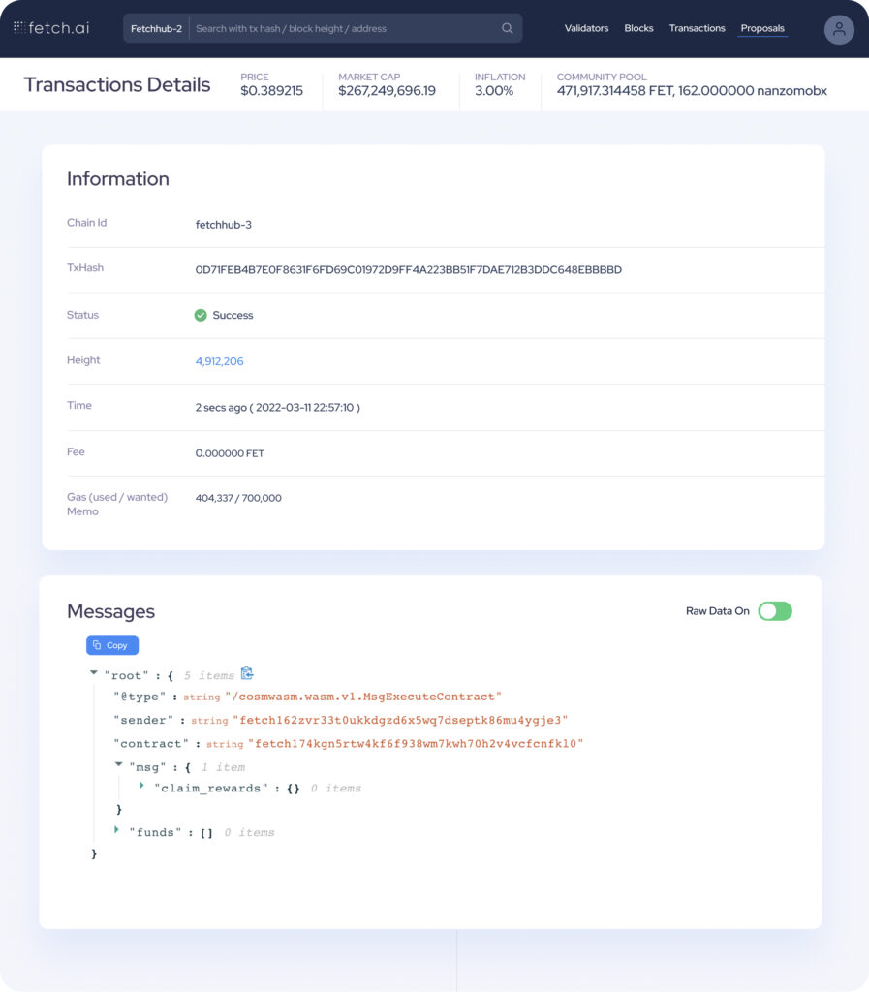Click the green Success checkmark icon
869x992 pixels.
201,315
